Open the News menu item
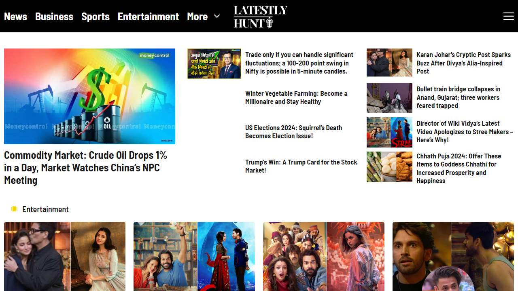518x291 pixels. (15, 16)
